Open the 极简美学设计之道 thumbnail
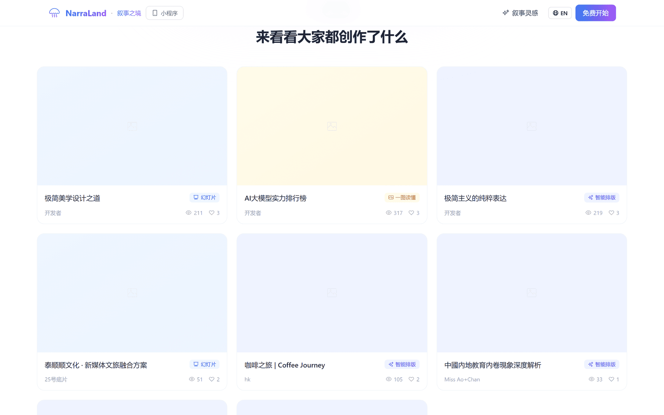This screenshot has height=415, width=664. [x=132, y=126]
